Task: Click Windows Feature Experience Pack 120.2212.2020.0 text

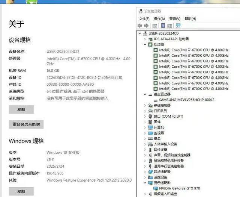Action: (89, 180)
